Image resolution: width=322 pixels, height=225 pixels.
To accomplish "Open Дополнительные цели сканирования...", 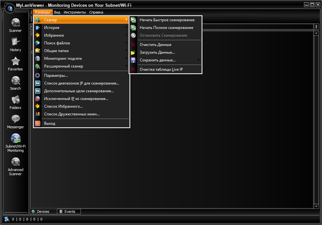I will 81,91.
